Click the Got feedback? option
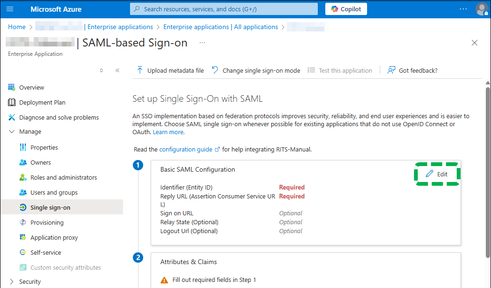Screen dimensions: 491x288 pyautogui.click(x=413, y=70)
